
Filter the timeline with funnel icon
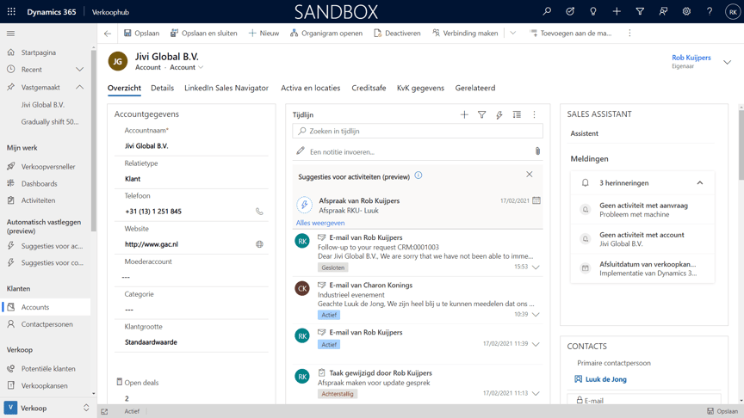coord(481,114)
